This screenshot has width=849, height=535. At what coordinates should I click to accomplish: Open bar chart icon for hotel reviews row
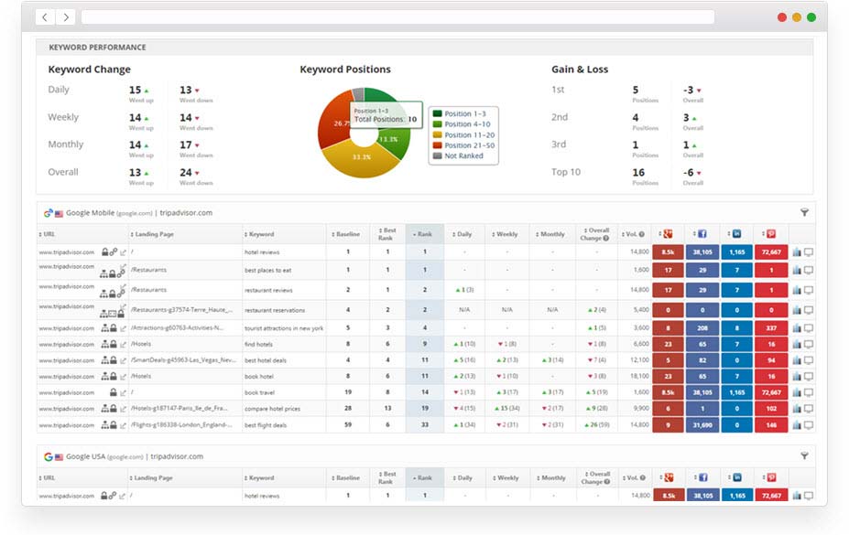click(796, 252)
